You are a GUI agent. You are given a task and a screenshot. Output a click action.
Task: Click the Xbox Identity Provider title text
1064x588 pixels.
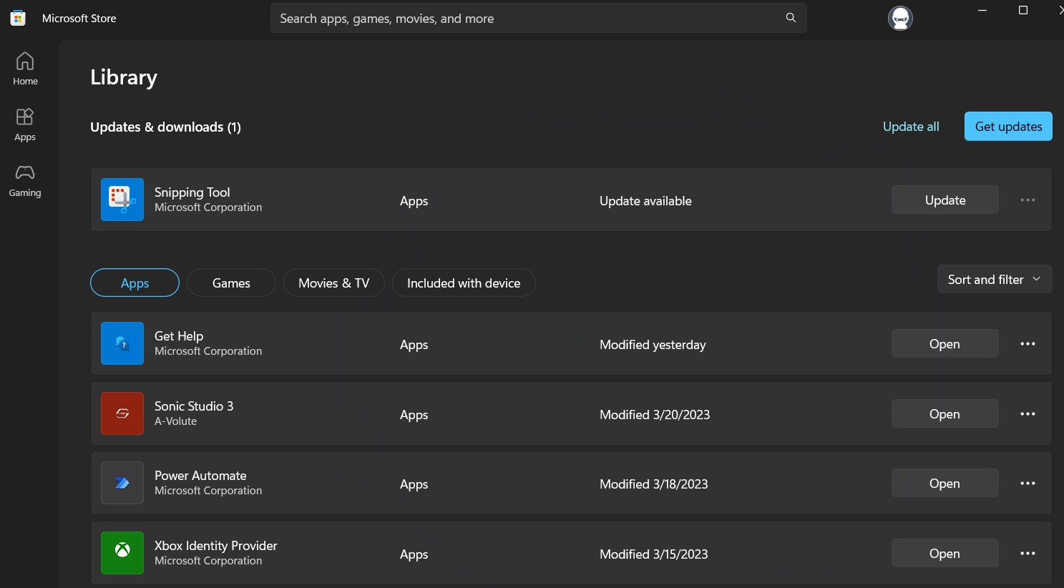[216, 546]
